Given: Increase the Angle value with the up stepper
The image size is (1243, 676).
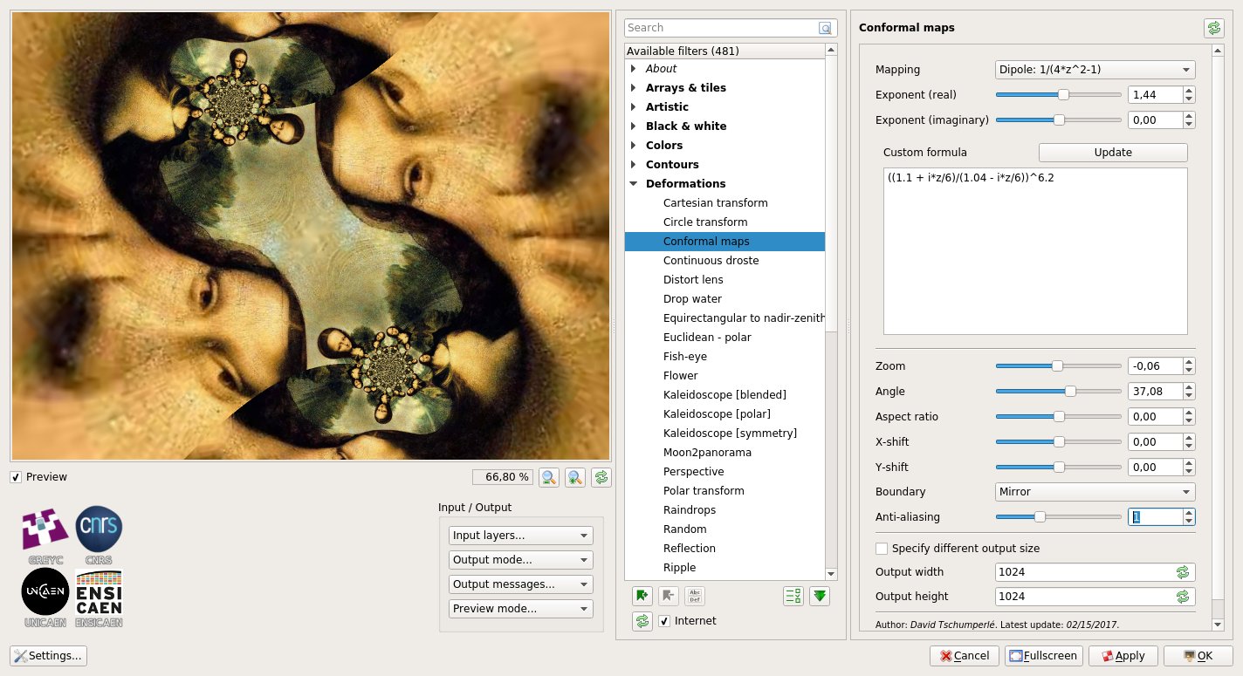Looking at the screenshot, I should [x=1189, y=387].
